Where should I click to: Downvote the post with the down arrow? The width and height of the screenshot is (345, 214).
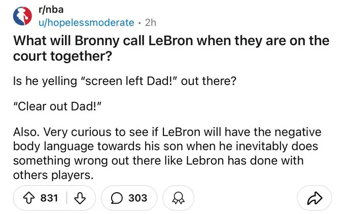coord(79,198)
